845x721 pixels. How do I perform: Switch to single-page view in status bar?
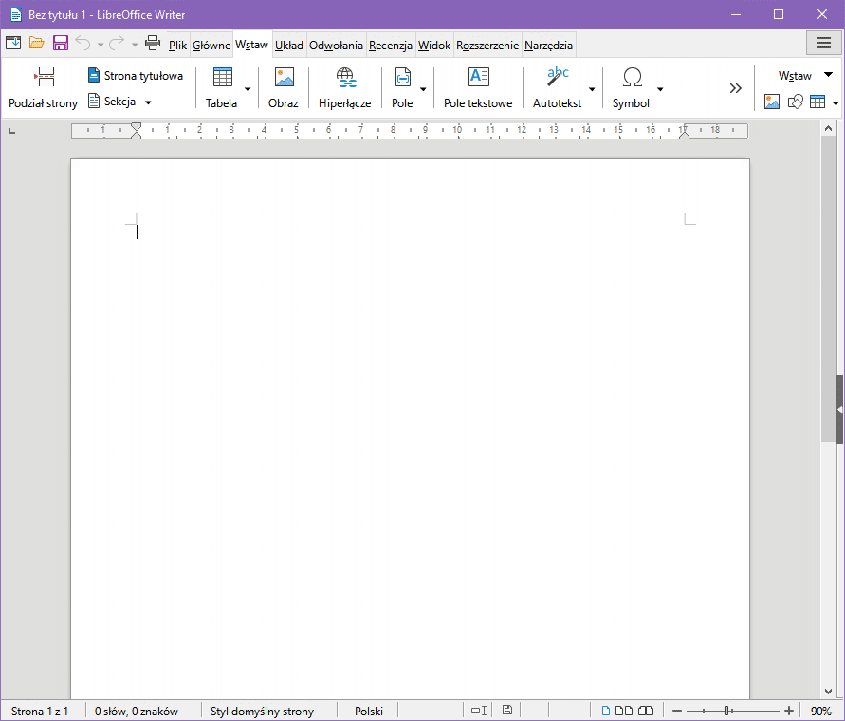pos(607,711)
